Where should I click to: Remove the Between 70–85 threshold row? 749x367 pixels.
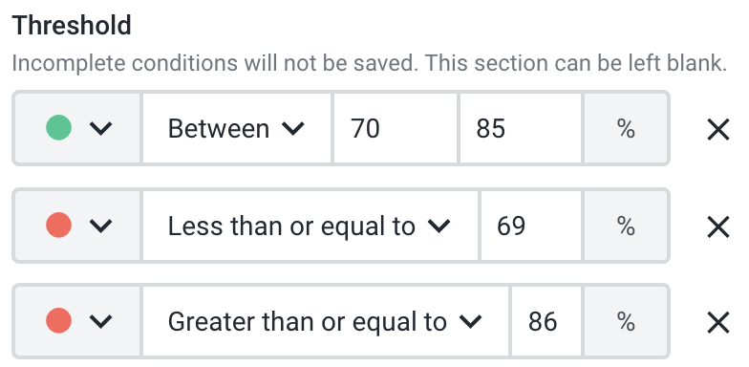click(718, 130)
